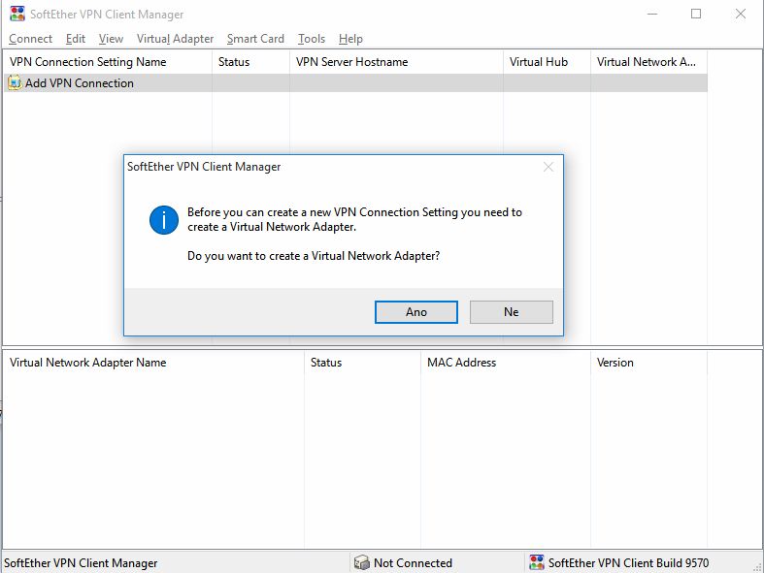Select the Add VPN Connection row text
Viewport: 764px width, 573px height.
click(80, 83)
